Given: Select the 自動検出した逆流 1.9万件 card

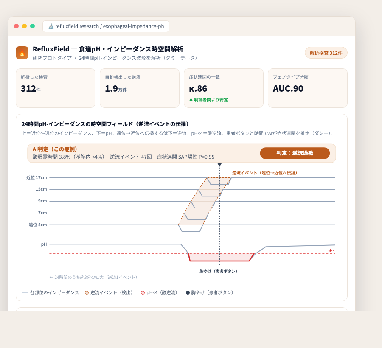Looking at the screenshot, I should [x=140, y=88].
